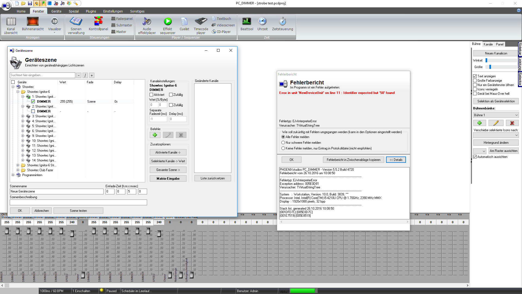The width and height of the screenshot is (522, 294).
Task: Click Szene testen button
Action: (78, 211)
